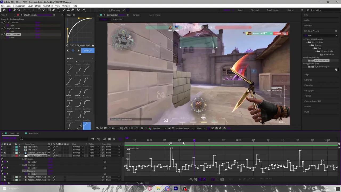Switch to the Project panel tab
This screenshot has height=192, width=341.
click(x=4, y=15)
